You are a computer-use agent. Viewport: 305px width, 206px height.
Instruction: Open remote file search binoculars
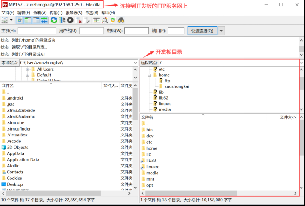click(x=121, y=20)
